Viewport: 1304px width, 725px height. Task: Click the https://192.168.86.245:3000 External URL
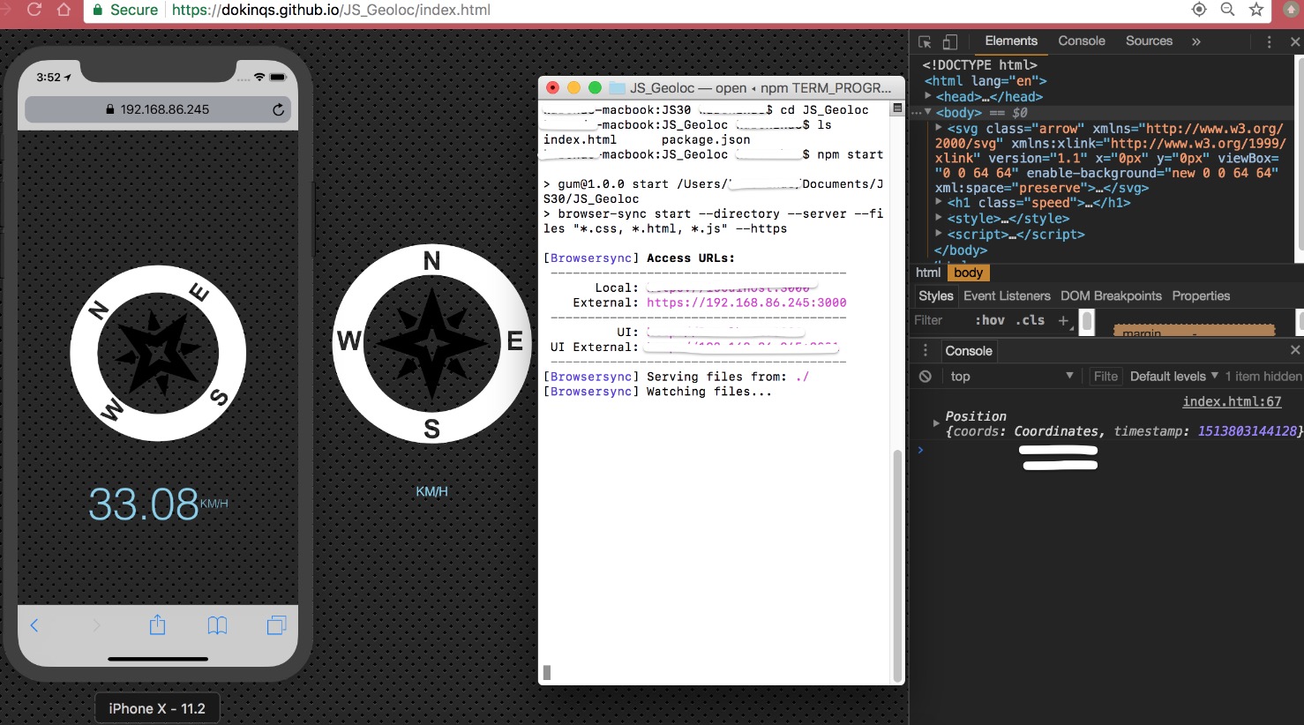coord(746,303)
